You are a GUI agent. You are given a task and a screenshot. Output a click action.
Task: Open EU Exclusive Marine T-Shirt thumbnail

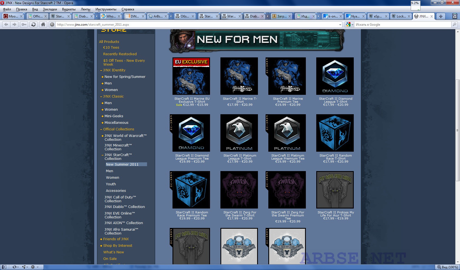tap(191, 76)
